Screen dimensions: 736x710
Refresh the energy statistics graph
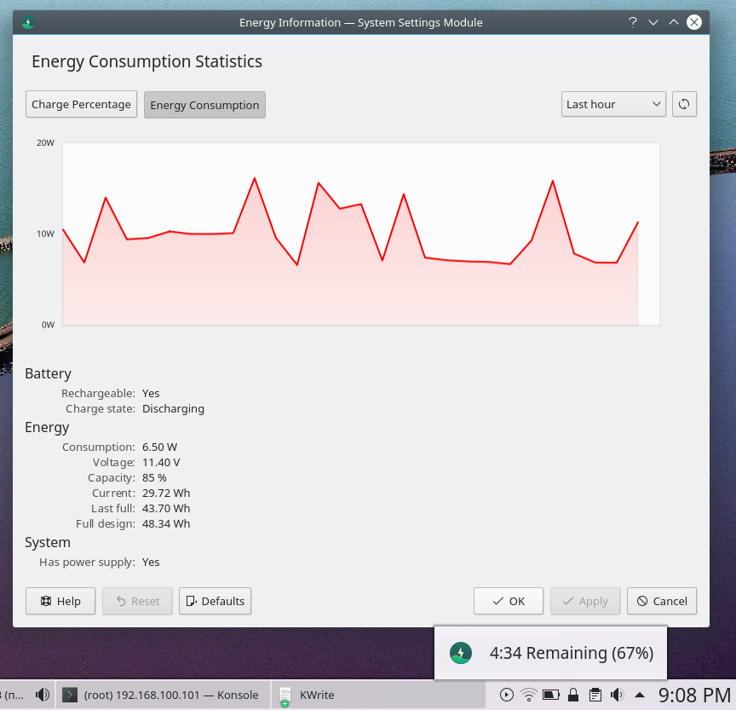point(684,104)
